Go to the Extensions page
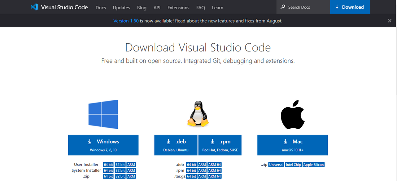This screenshot has width=397, height=181. [x=178, y=8]
